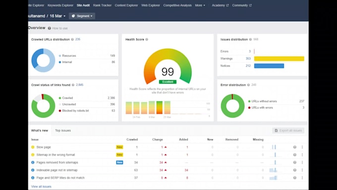Click help icon in Sitemap in the wrong format row

click(x=295, y=155)
